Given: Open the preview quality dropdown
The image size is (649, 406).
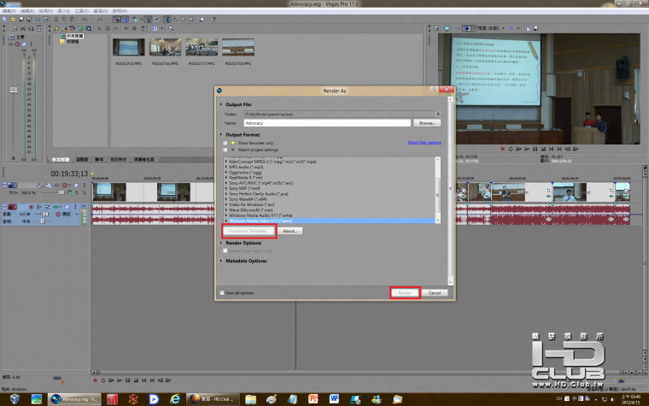Looking at the screenshot, I should coord(503,28).
